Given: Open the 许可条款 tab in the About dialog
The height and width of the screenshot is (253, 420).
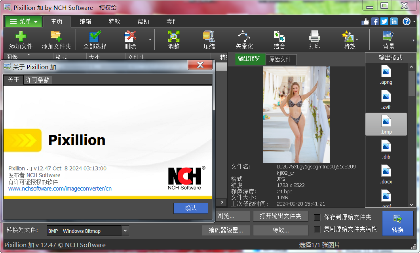Looking at the screenshot, I should (38, 80).
